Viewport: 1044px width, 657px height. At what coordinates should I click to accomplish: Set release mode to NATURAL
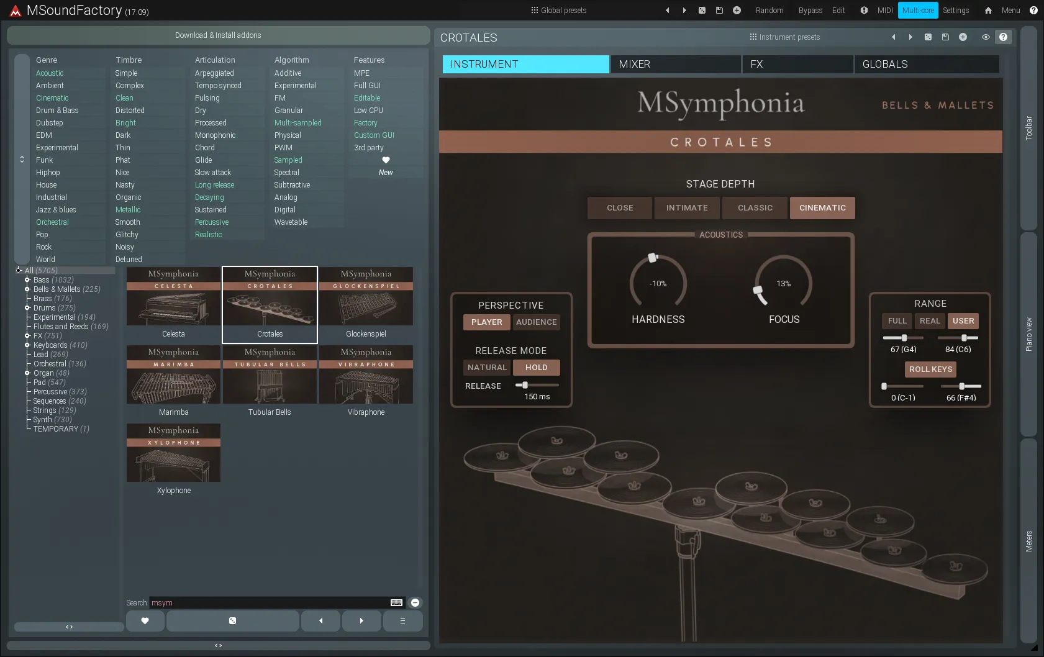487,368
